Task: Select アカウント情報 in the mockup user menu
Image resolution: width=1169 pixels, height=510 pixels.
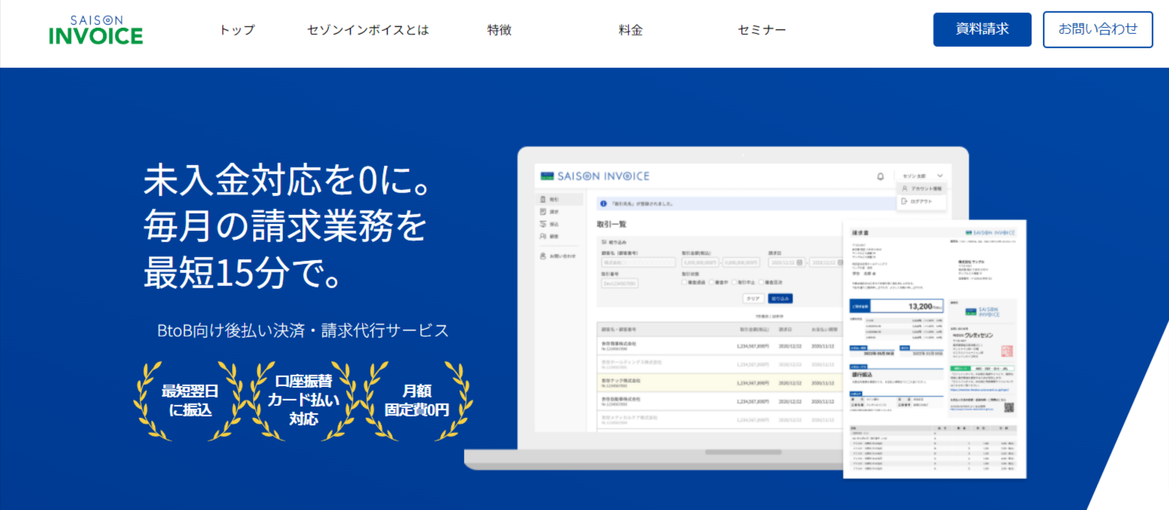Action: coord(922,189)
